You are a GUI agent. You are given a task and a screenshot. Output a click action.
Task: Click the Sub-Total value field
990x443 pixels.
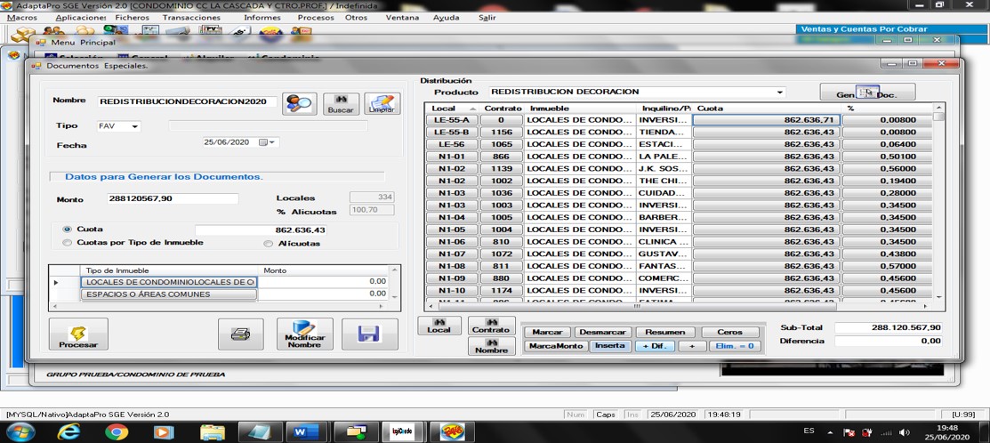tap(889, 327)
